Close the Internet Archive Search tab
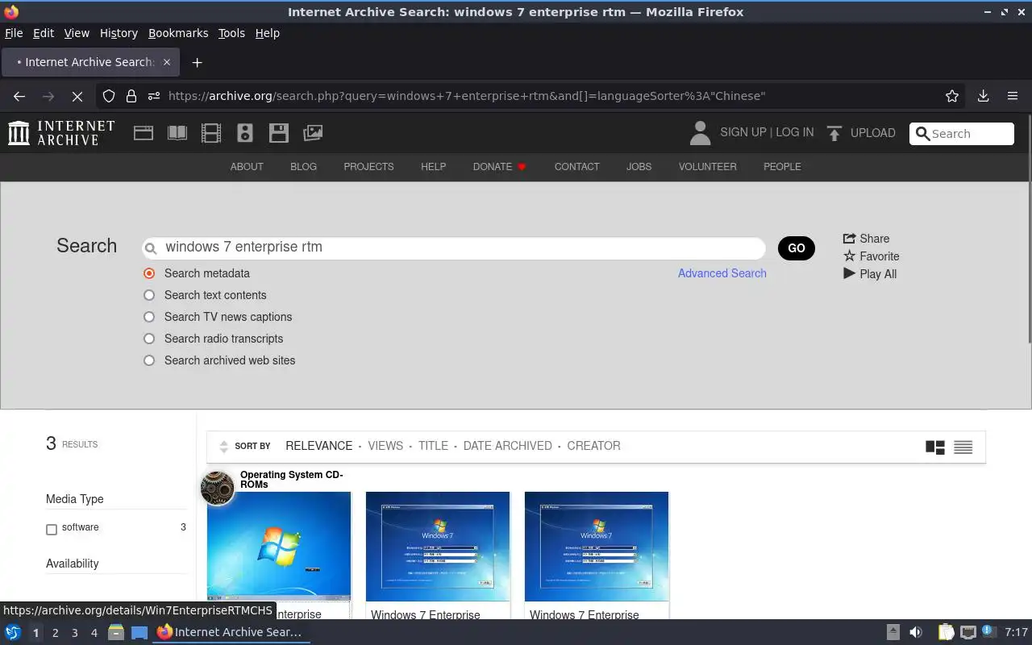Image resolution: width=1032 pixels, height=645 pixels. click(167, 62)
